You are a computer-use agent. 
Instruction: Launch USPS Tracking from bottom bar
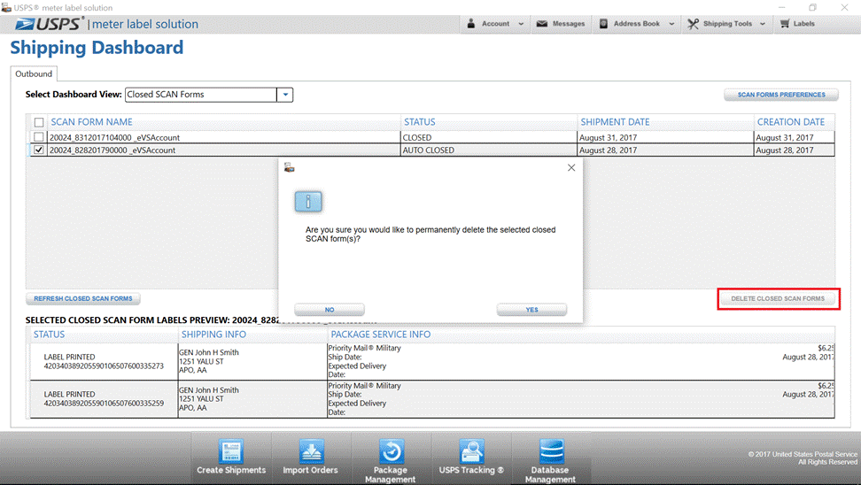(471, 457)
